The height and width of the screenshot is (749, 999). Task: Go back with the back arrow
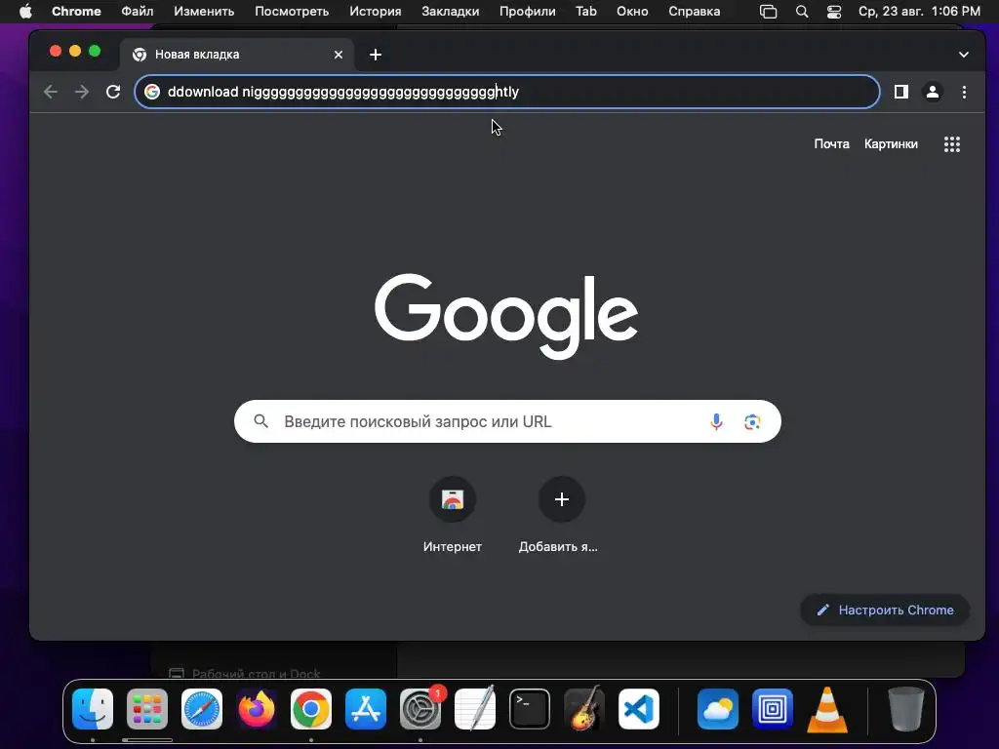[51, 92]
